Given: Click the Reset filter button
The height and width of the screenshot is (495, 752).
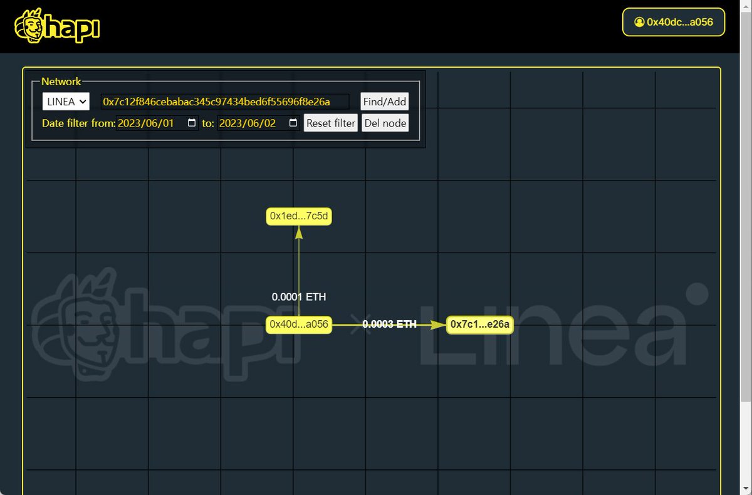Looking at the screenshot, I should [331, 123].
